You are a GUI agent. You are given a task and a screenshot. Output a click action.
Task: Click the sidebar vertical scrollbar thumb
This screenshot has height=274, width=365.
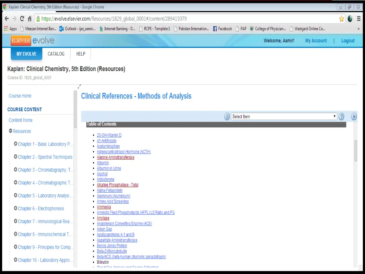(75, 109)
